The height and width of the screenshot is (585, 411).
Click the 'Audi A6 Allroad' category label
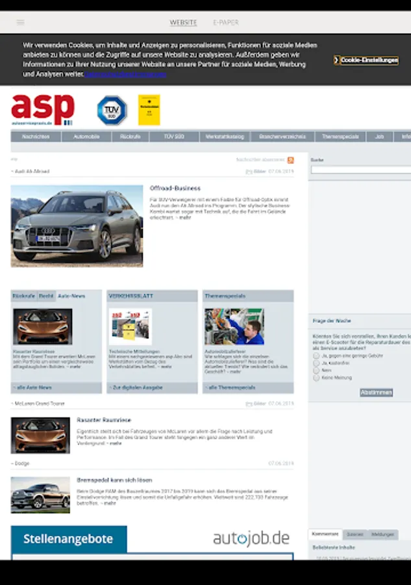coord(32,172)
